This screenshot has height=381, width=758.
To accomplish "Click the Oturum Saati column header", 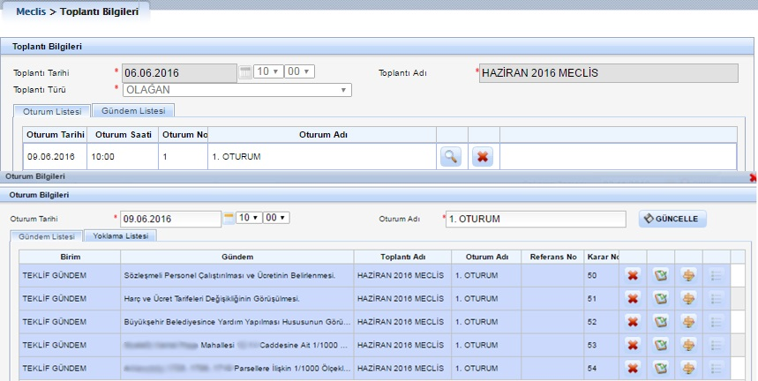I will pyautogui.click(x=124, y=135).
